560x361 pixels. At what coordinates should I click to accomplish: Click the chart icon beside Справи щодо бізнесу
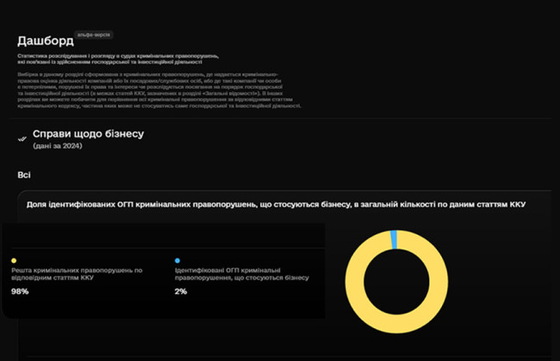click(22, 138)
